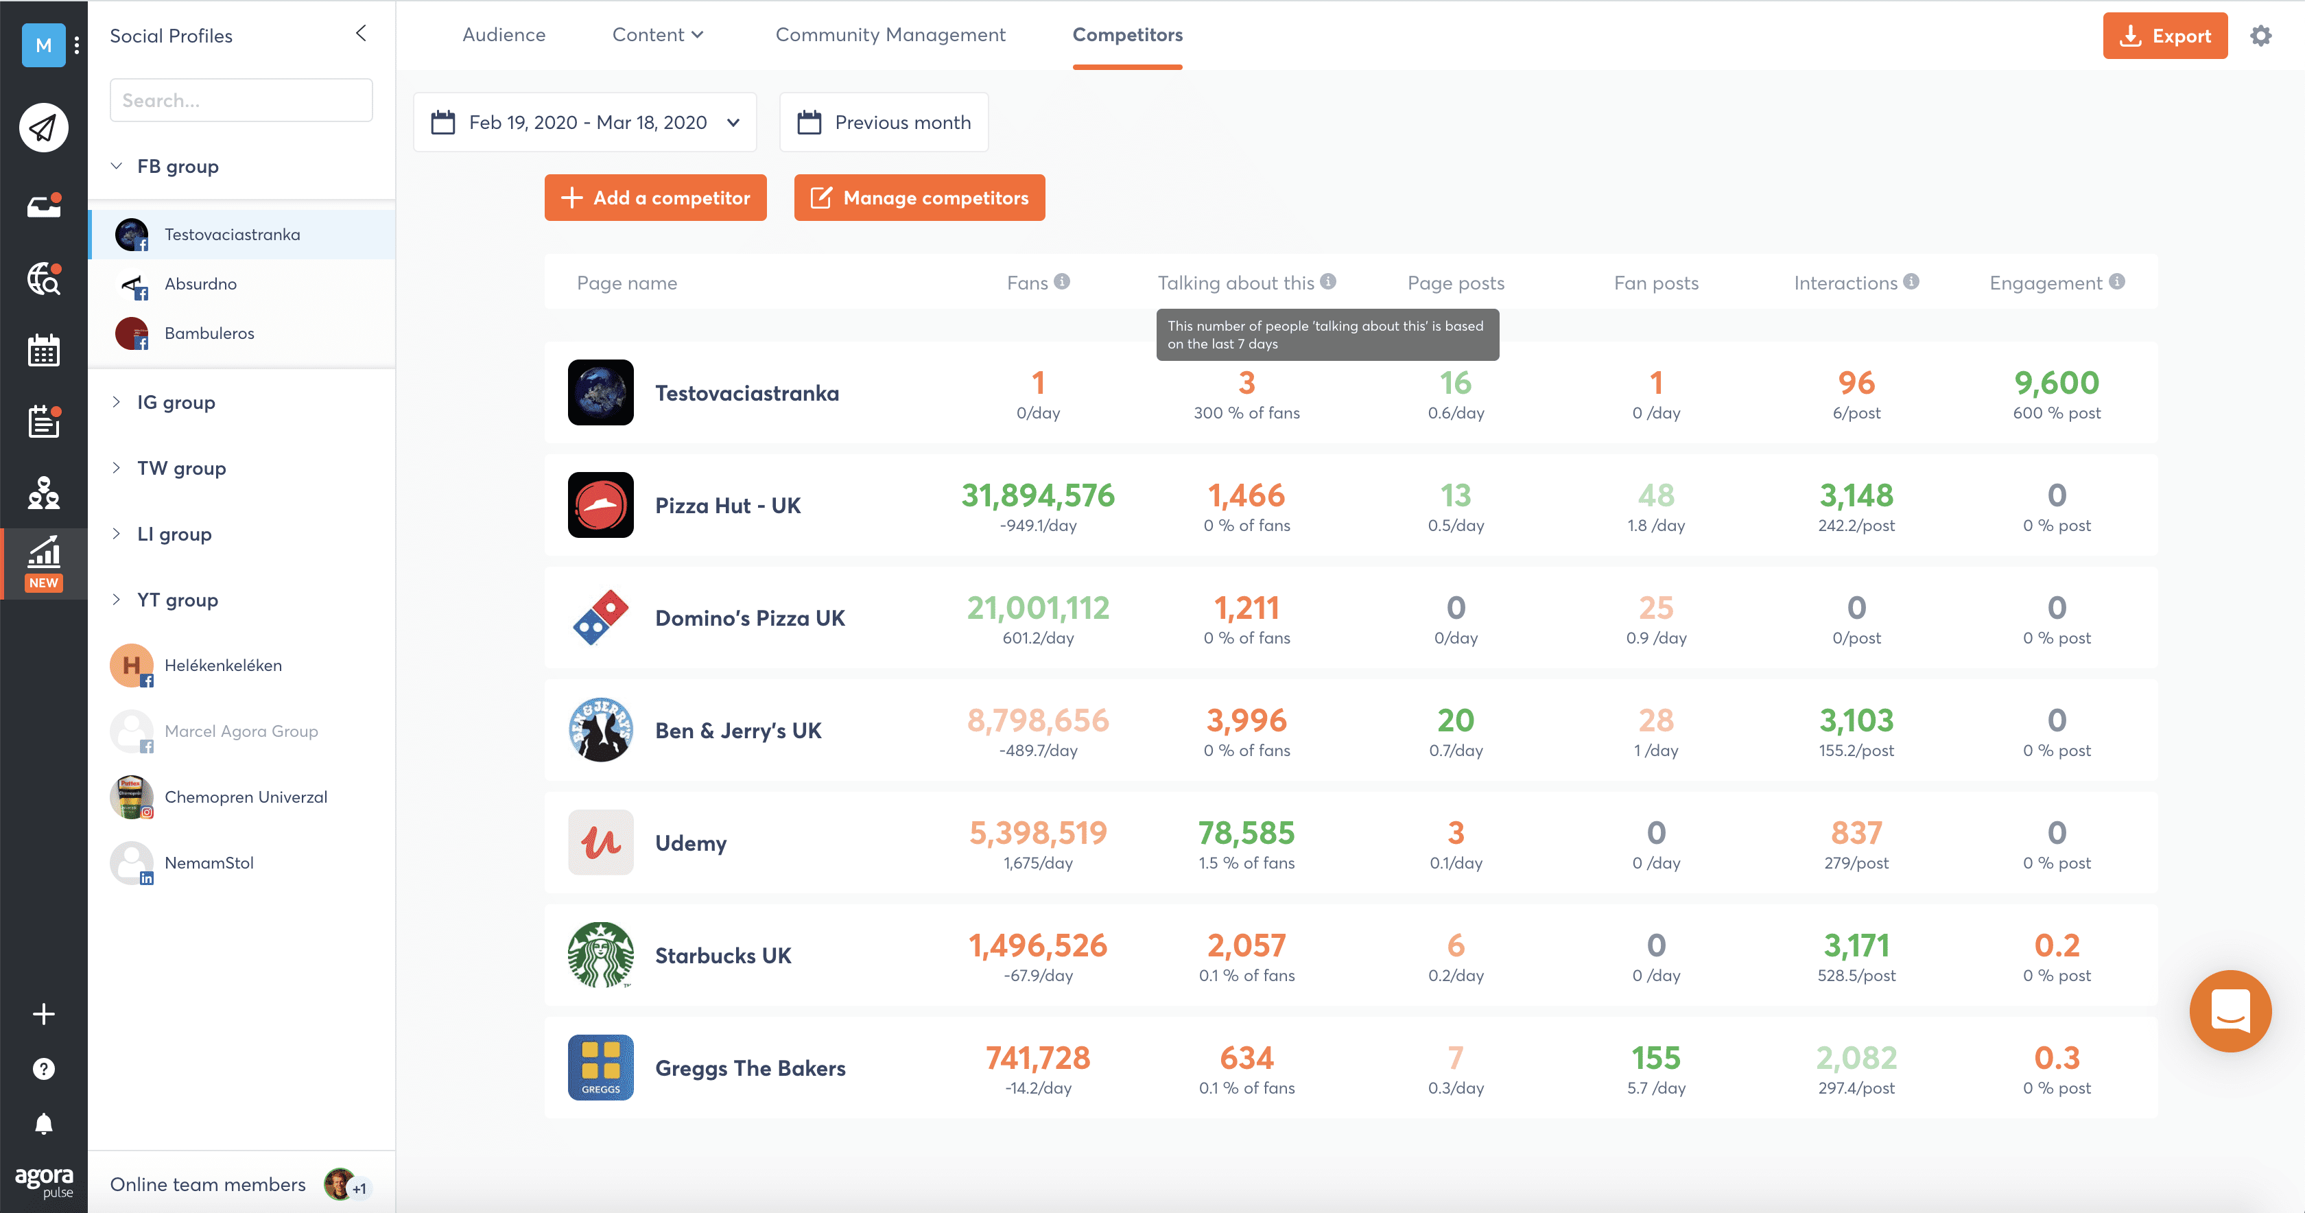Click the Domino's Pizza UK page name
Image resolution: width=2305 pixels, height=1213 pixels.
(x=750, y=617)
